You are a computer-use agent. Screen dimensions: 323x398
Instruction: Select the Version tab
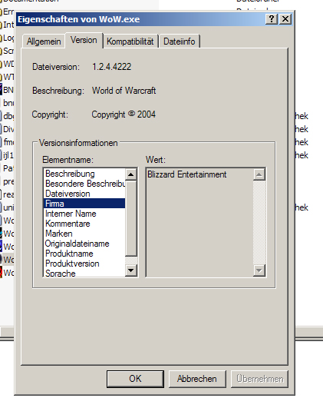[x=84, y=40]
